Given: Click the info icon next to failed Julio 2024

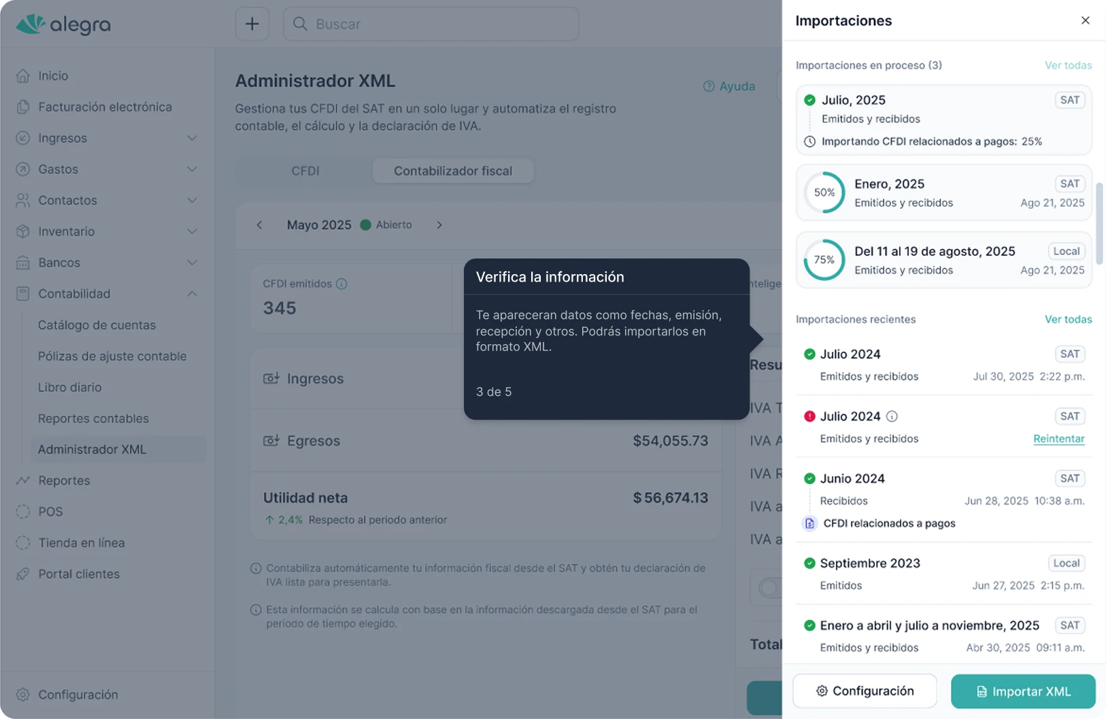Looking at the screenshot, I should 892,416.
